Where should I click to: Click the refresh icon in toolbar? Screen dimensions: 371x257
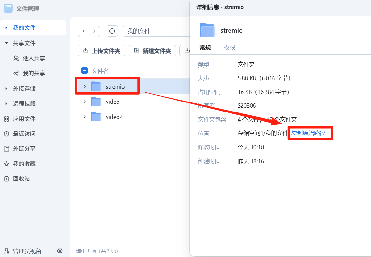coord(112,31)
